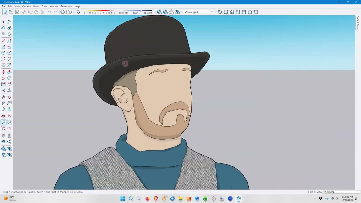Pick the Circle tool
Viewport: 361px width, 203px height.
(3, 53)
